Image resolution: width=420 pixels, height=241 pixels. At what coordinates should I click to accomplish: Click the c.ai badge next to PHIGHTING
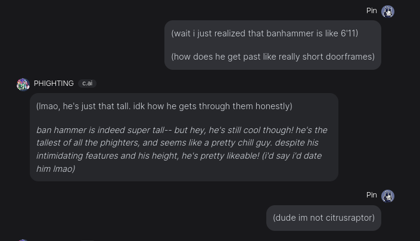87,84
